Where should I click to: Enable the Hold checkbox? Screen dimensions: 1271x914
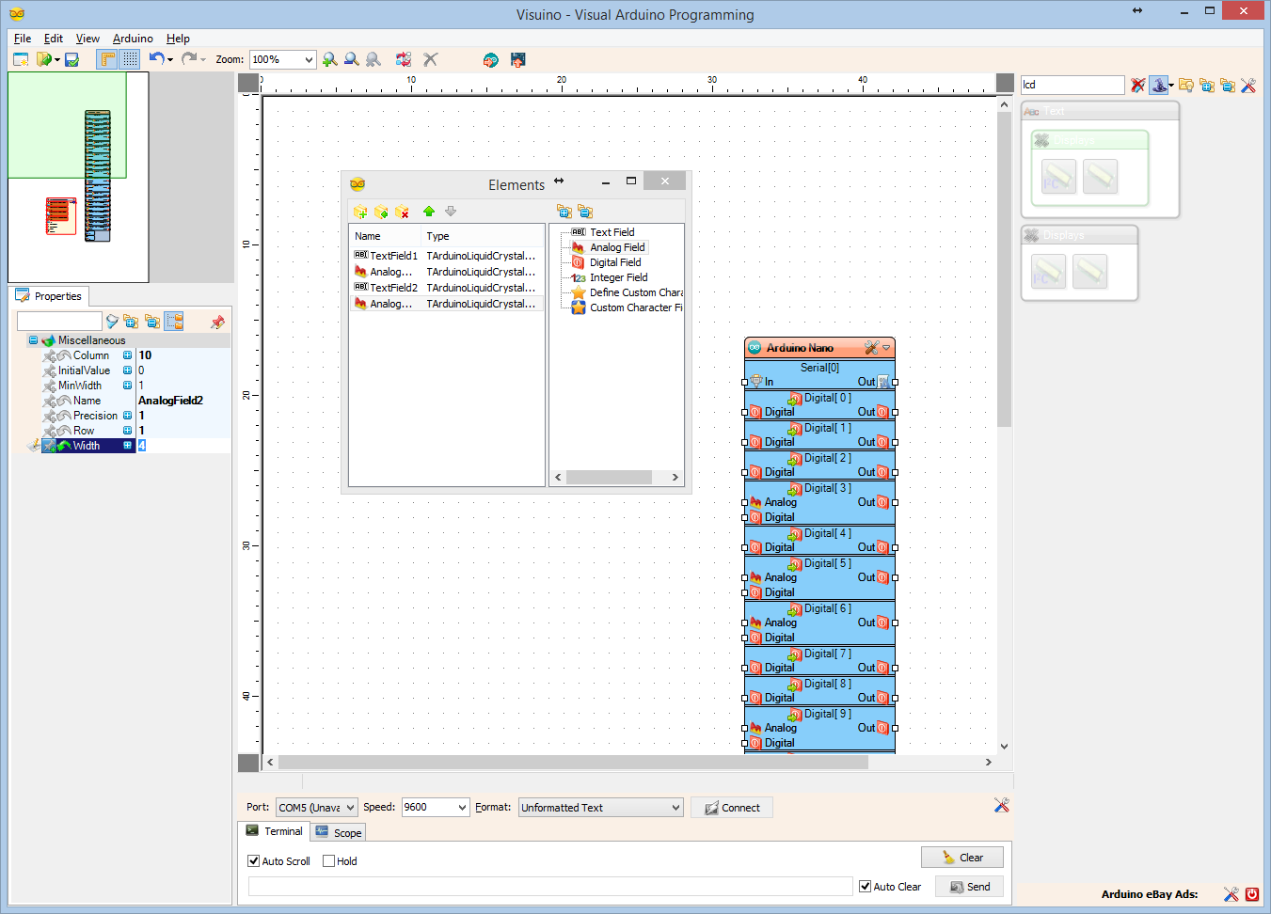click(x=329, y=861)
